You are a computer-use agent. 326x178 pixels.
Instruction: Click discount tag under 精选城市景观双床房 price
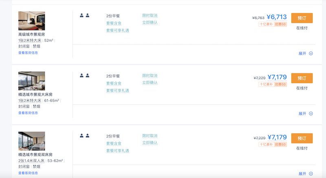(273, 144)
